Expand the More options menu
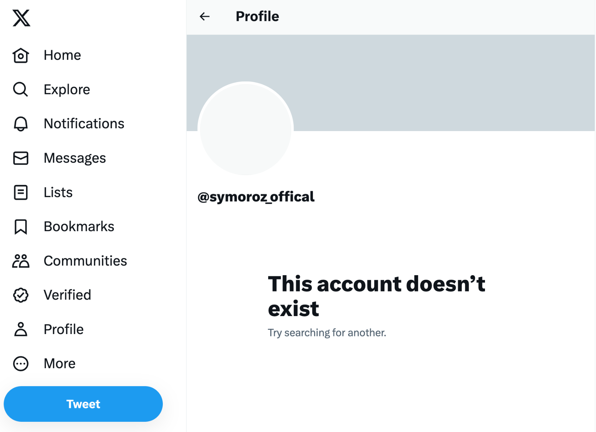The height and width of the screenshot is (432, 596). pyautogui.click(x=21, y=364)
